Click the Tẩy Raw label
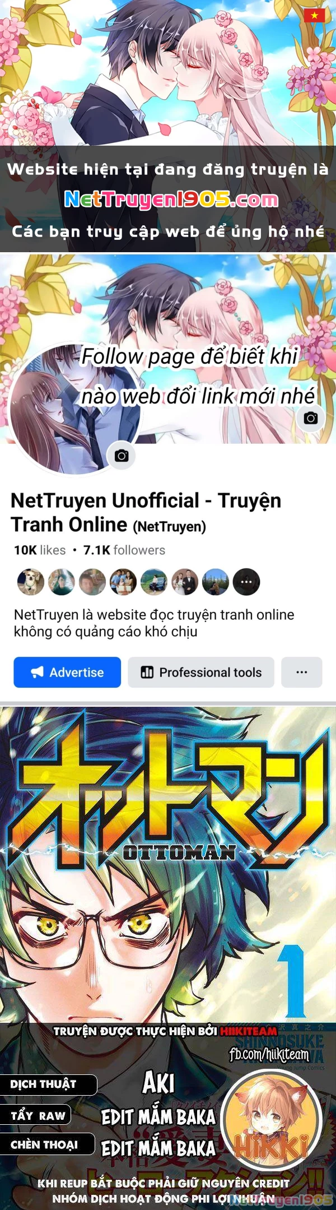This screenshot has height=1210, width=336. point(38,1115)
